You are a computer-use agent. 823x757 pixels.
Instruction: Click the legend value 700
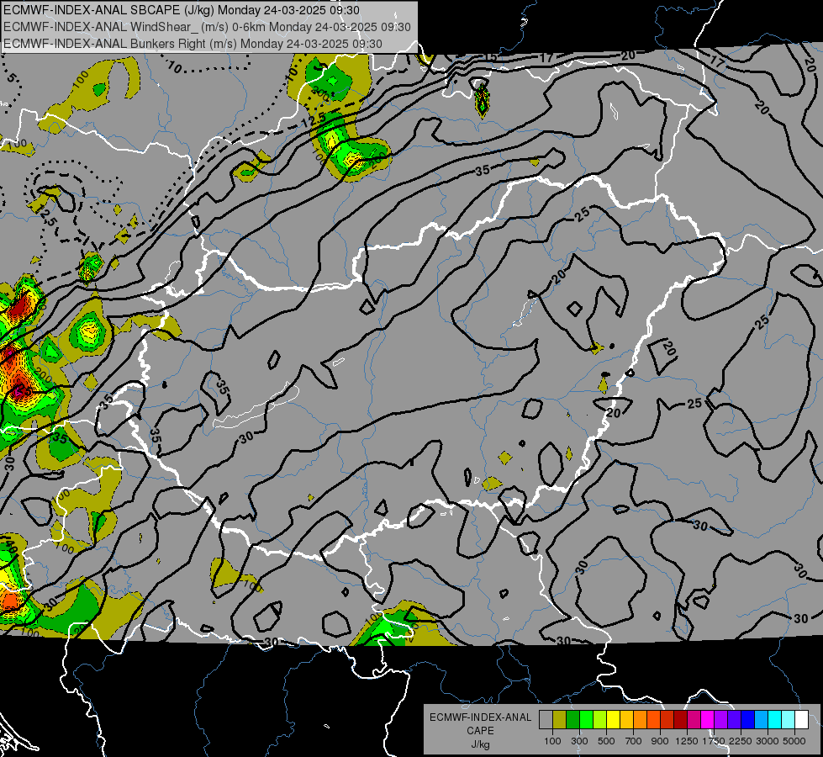click(x=634, y=741)
